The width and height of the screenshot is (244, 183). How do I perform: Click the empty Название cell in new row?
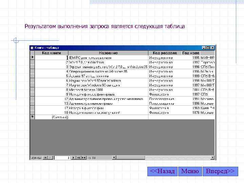[x=108, y=117]
